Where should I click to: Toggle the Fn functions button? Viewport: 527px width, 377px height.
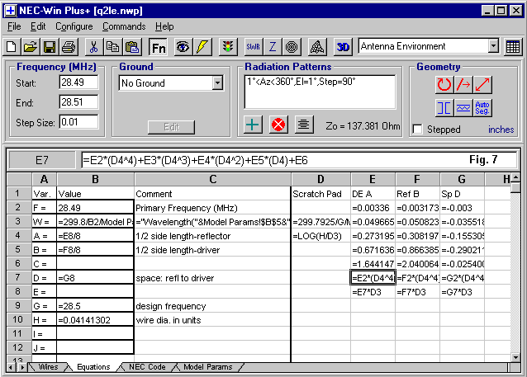[x=158, y=47]
